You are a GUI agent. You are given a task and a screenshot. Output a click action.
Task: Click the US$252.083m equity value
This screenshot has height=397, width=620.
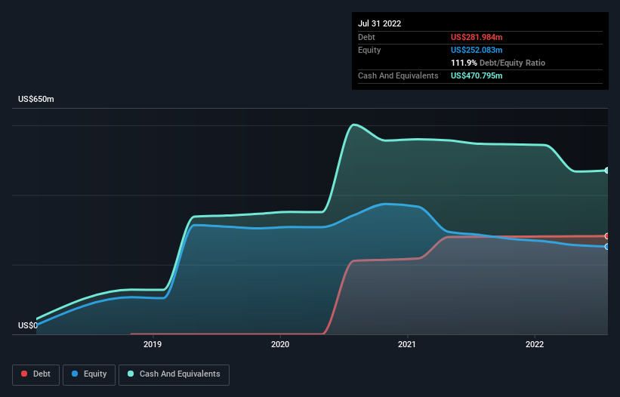pos(477,50)
